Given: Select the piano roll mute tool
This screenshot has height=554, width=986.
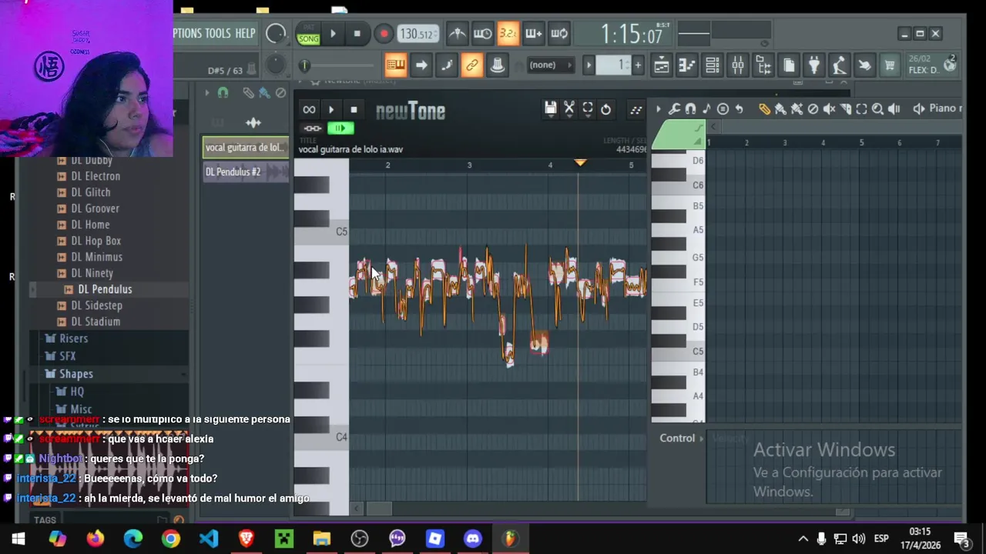Looking at the screenshot, I should tap(829, 109).
